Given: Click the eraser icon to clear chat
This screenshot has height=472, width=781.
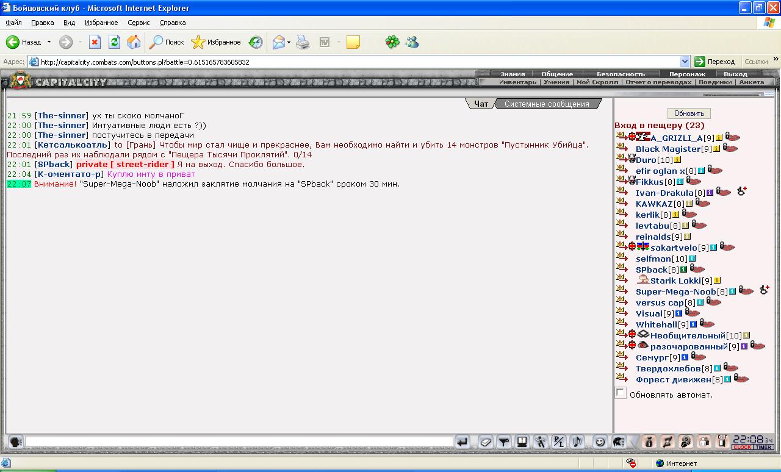Looking at the screenshot, I should coord(485,442).
